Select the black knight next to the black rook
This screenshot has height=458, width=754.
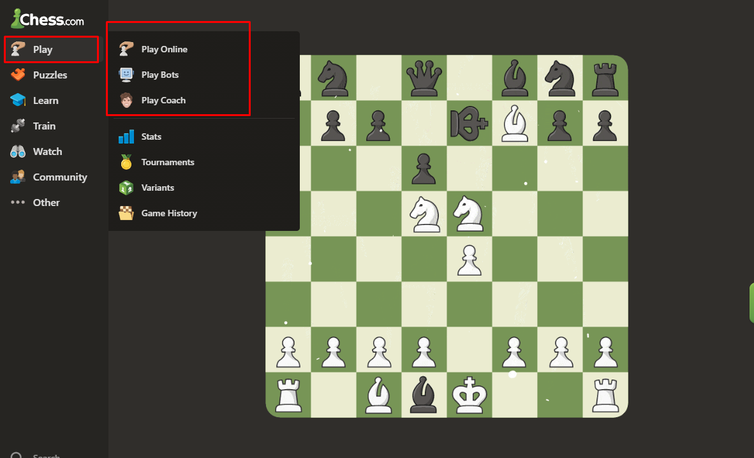click(x=559, y=78)
